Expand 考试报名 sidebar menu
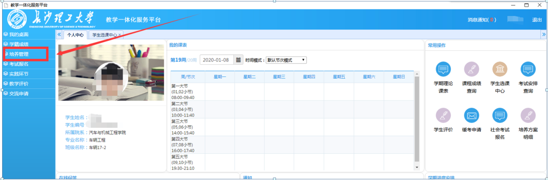 point(19,64)
